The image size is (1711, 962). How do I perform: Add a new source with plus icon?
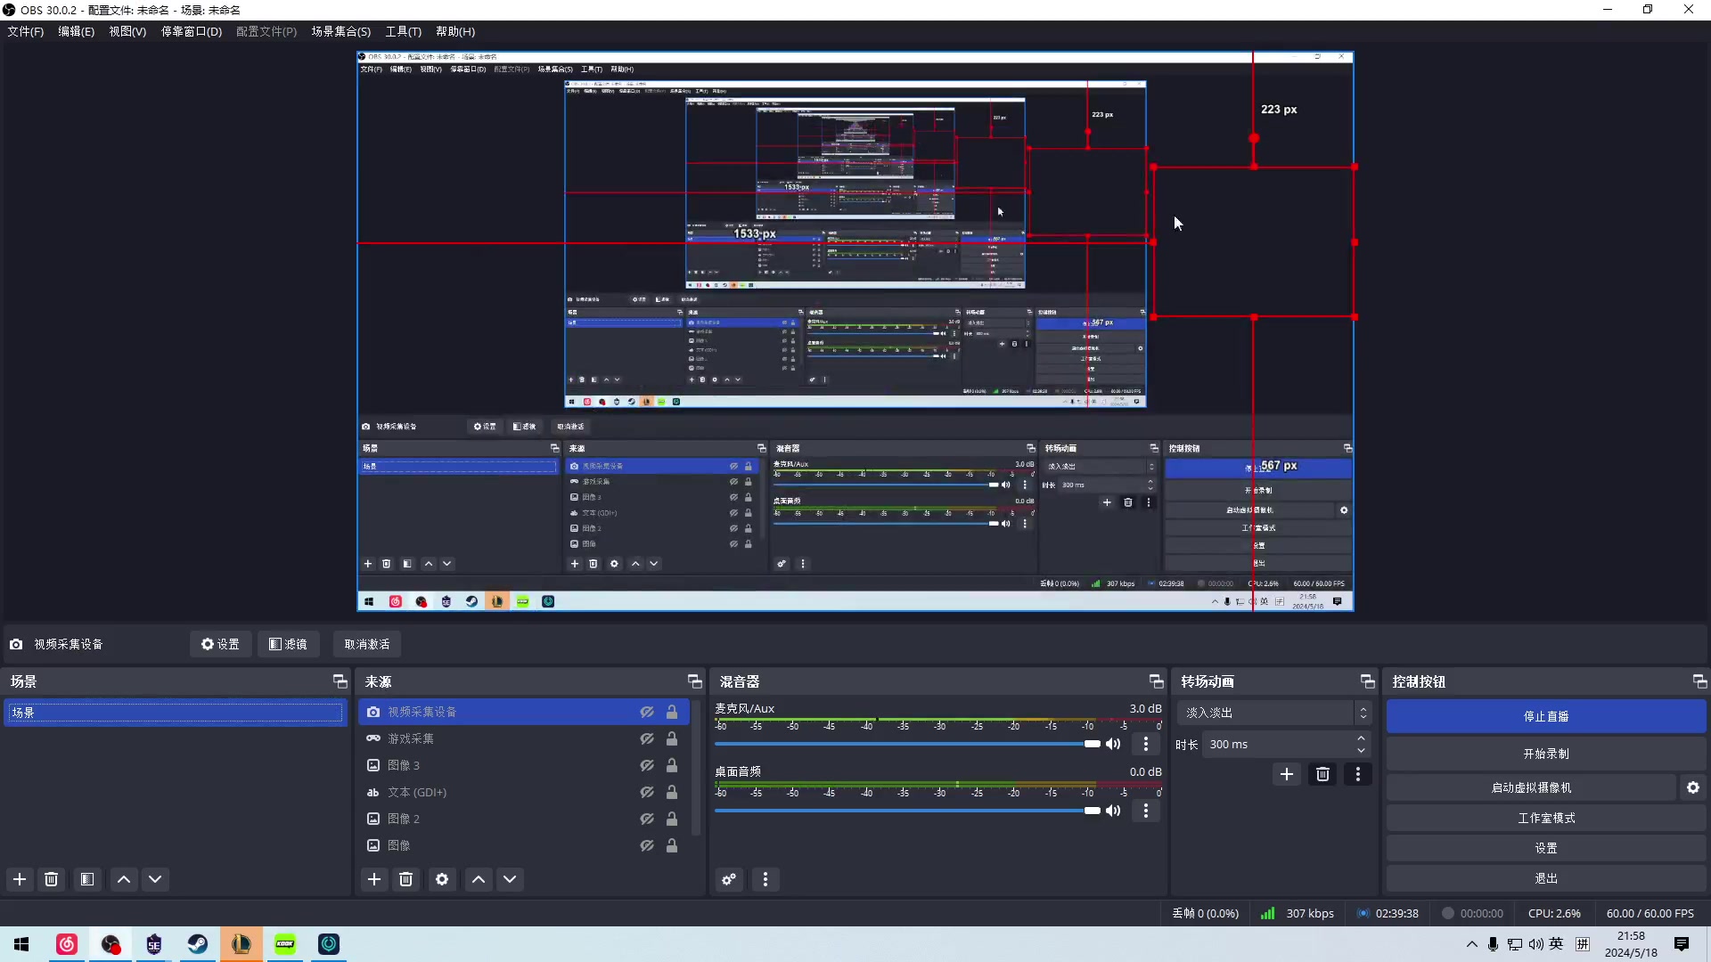coord(374,879)
